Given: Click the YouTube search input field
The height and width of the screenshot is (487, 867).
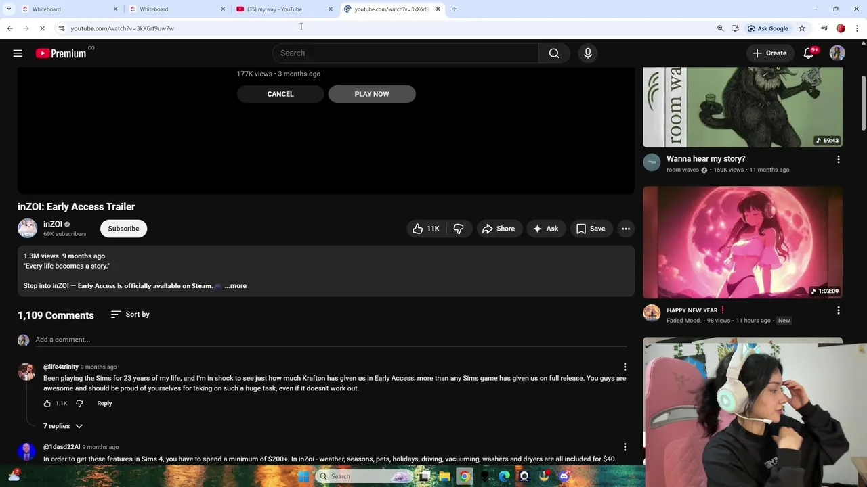Looking at the screenshot, I should (x=406, y=53).
